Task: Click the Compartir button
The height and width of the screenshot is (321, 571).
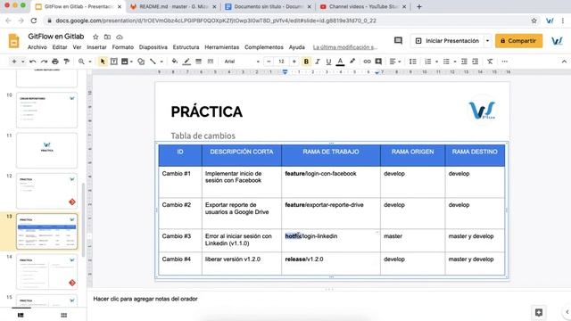Action: [518, 41]
